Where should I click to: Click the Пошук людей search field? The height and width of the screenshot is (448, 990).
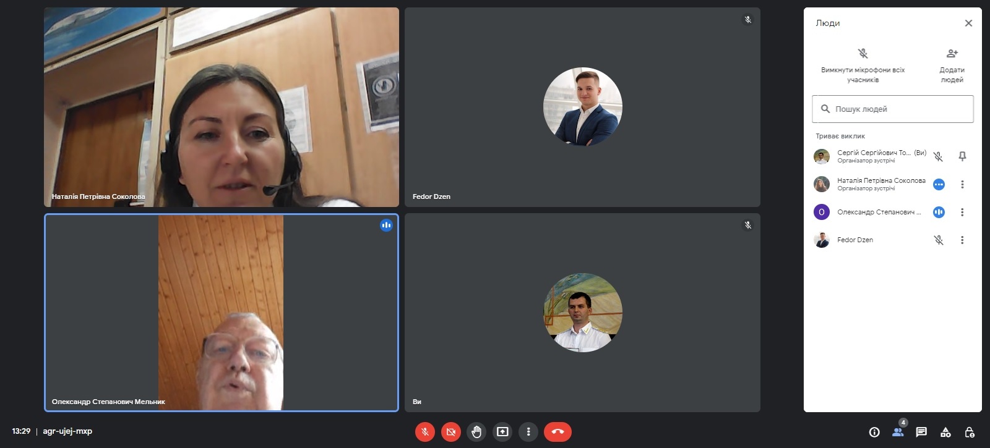tap(893, 109)
